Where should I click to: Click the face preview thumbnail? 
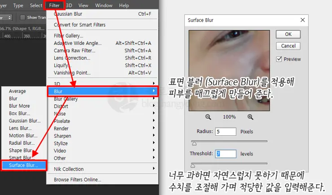click(229, 70)
